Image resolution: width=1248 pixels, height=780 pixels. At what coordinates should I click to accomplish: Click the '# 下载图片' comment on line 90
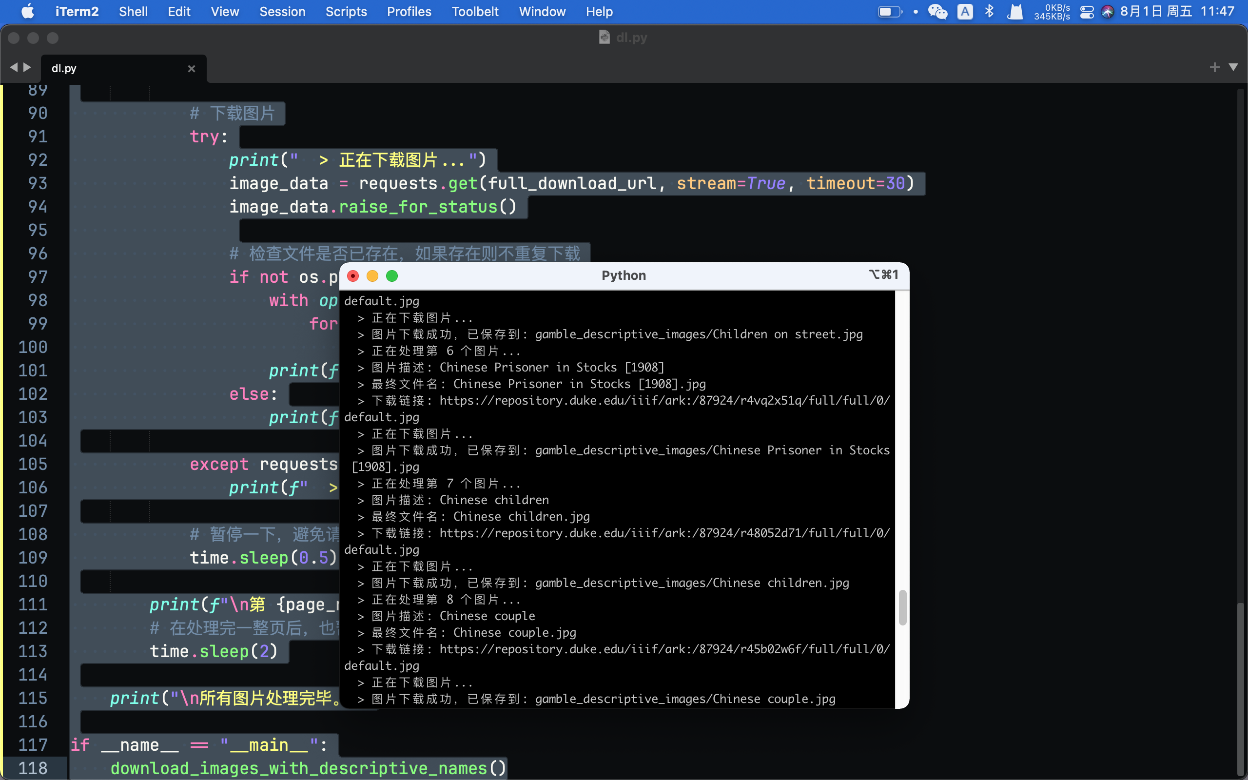point(233,113)
